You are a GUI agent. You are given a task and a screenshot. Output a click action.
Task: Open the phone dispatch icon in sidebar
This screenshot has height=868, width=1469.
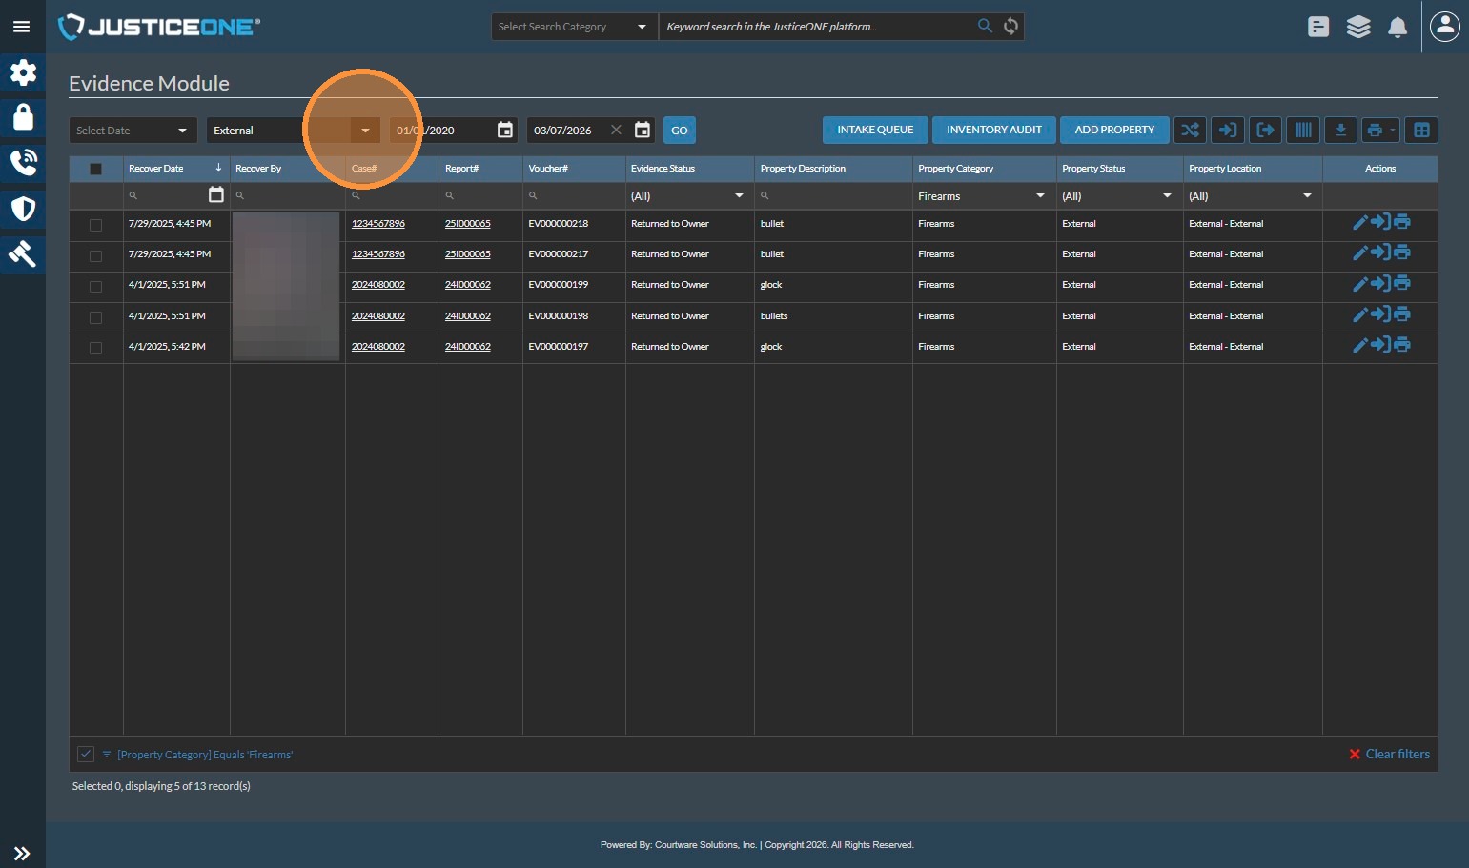coord(23,163)
